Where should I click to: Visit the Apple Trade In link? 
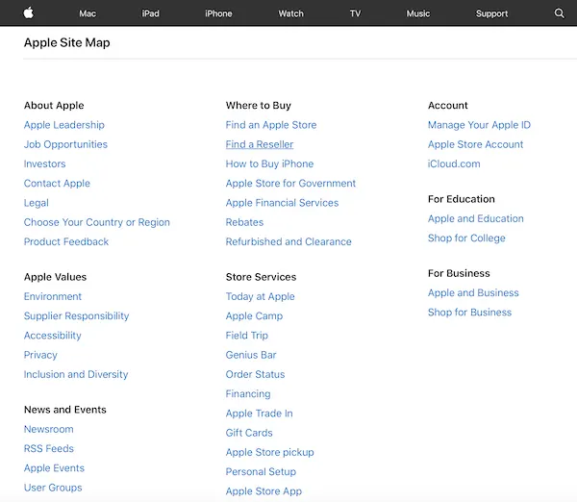tap(260, 414)
